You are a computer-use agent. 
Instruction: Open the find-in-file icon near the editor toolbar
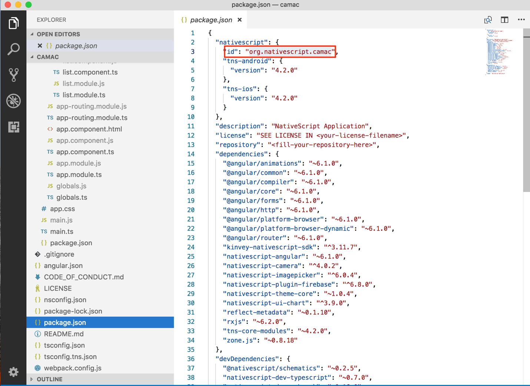[x=488, y=20]
